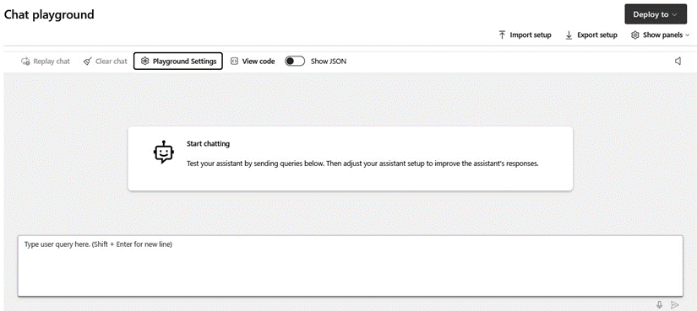Click the Chat playground heading
This screenshot has width=697, height=311.
[49, 14]
